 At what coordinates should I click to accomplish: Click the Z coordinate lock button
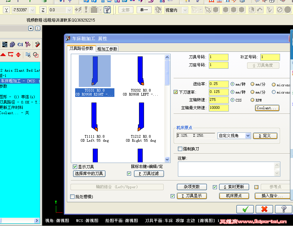[43, 10]
